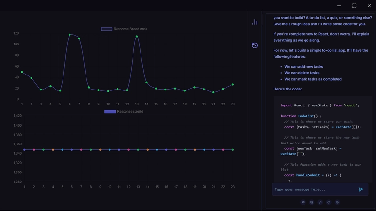Viewport: 376px width, 211px height.
Task: Minimize the application window
Action: pyautogui.click(x=339, y=6)
